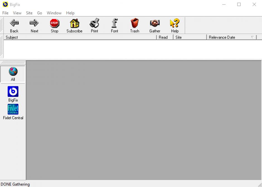
Task: Print using the printer icon
Action: [x=94, y=26]
